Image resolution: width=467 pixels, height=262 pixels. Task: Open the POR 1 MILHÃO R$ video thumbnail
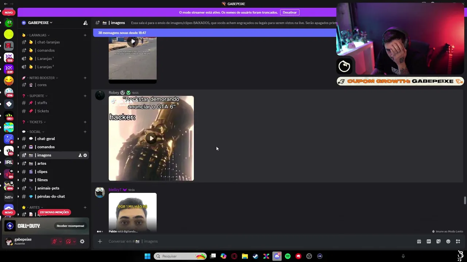pos(132,213)
